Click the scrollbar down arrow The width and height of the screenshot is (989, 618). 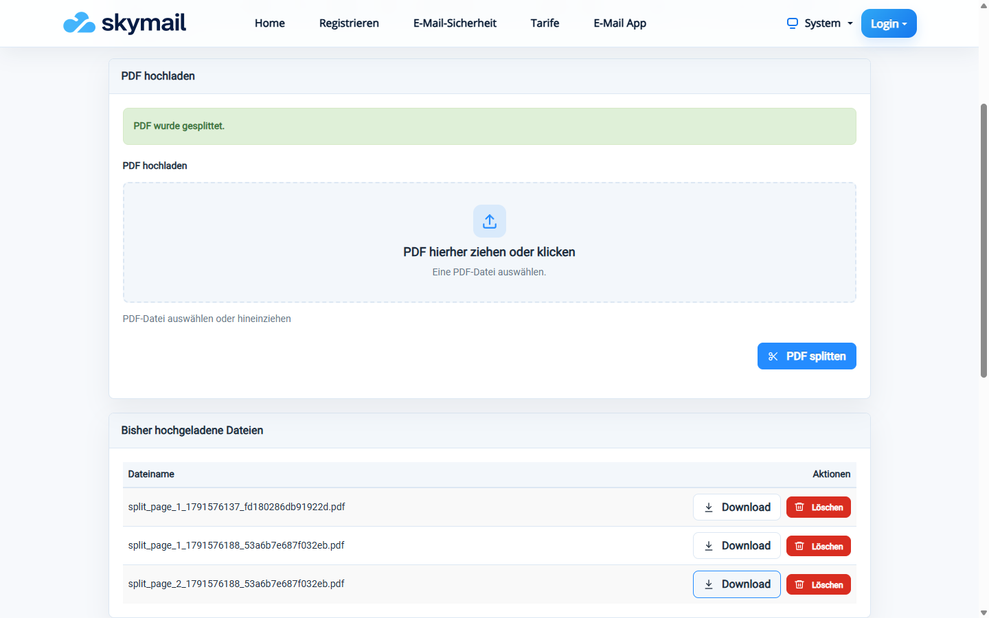pyautogui.click(x=984, y=613)
